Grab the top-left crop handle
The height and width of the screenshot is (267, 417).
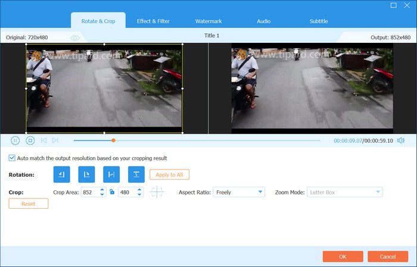[26, 45]
